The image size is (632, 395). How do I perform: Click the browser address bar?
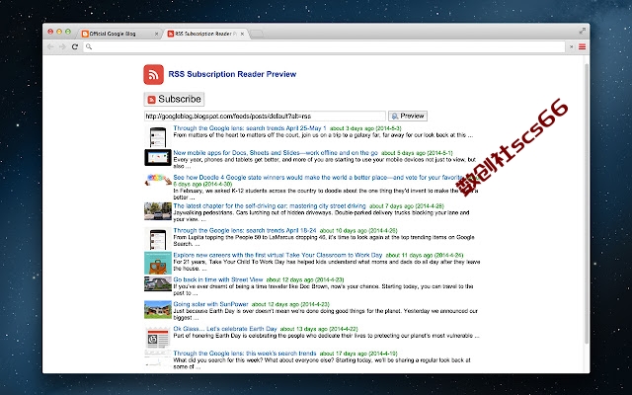coord(324,46)
